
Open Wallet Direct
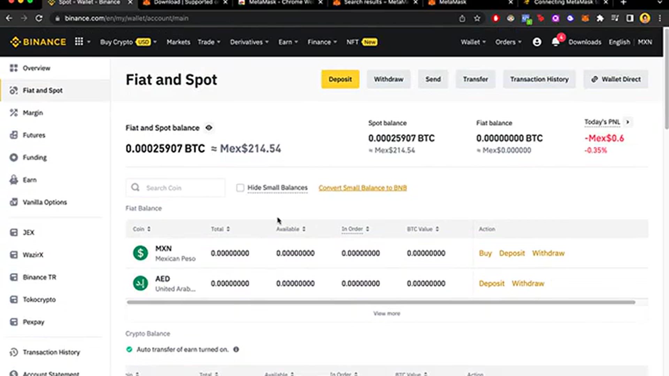click(616, 79)
